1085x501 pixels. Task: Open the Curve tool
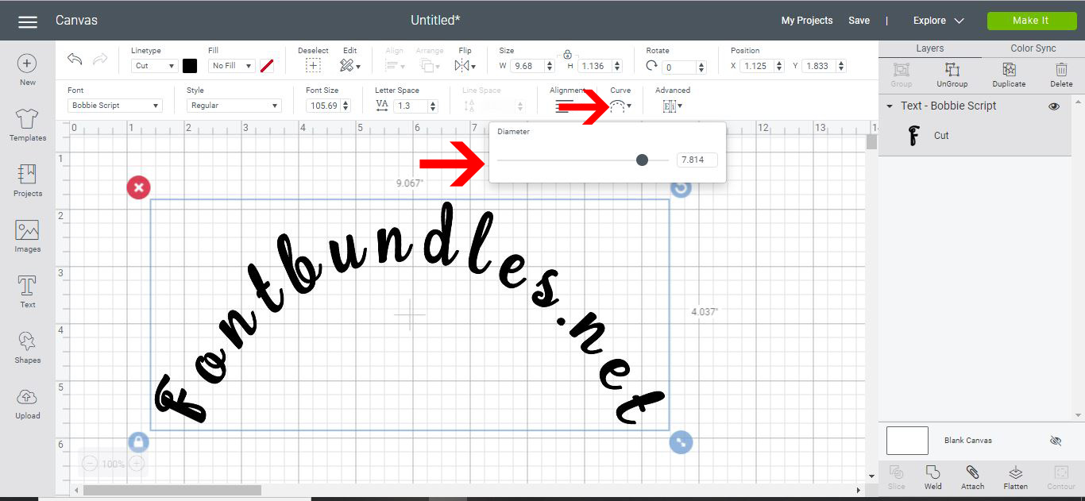(x=620, y=106)
